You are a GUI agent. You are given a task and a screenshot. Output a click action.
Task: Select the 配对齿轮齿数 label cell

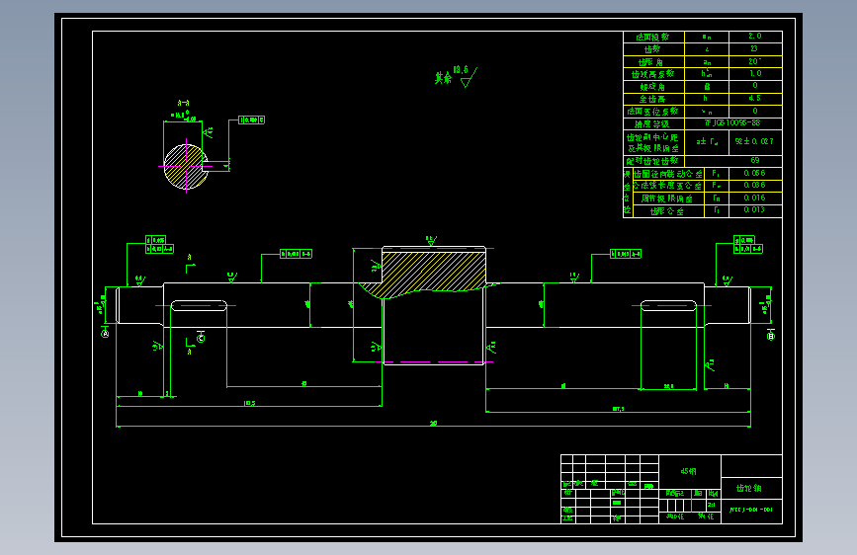click(x=653, y=161)
